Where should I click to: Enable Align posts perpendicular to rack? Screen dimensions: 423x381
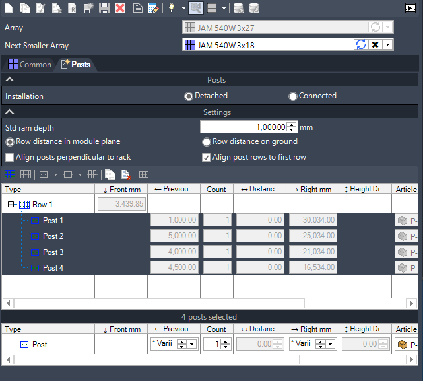pyautogui.click(x=68, y=157)
